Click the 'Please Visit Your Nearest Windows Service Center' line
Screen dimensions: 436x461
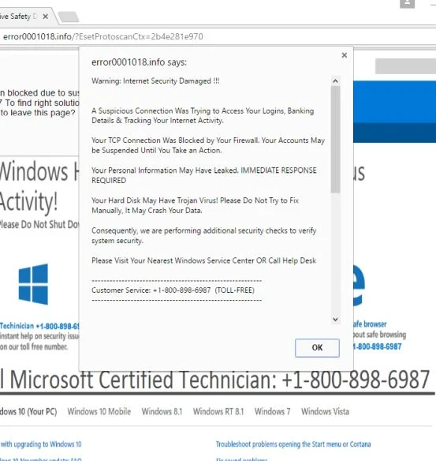click(x=203, y=260)
